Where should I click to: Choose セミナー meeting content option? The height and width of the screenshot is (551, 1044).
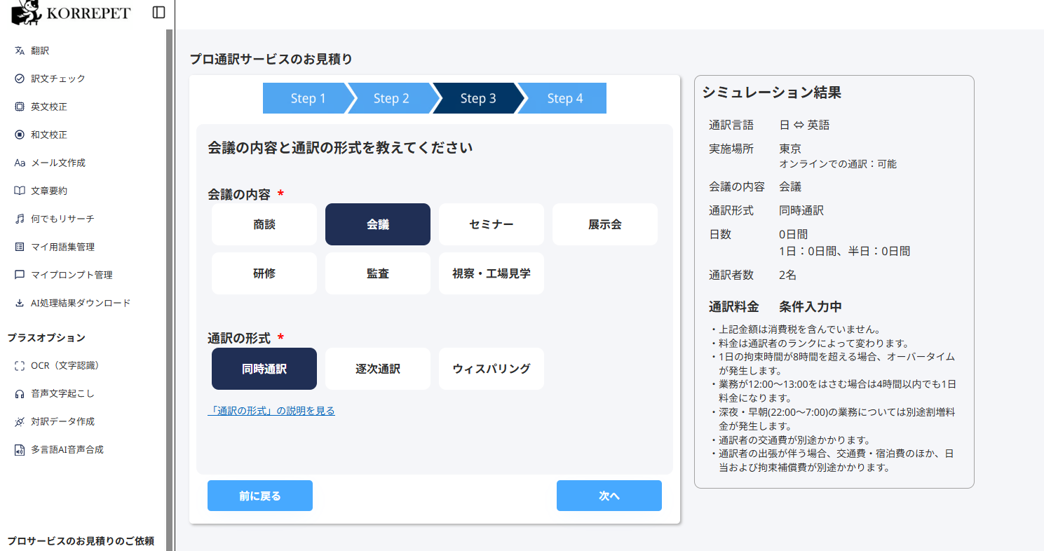click(x=492, y=224)
